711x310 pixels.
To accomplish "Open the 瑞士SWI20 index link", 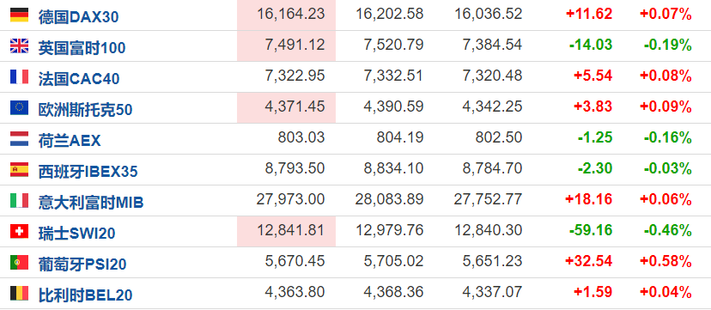I will pyautogui.click(x=76, y=233).
